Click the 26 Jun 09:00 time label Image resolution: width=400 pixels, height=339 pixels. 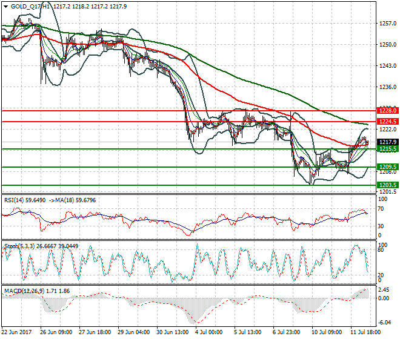pos(56,332)
